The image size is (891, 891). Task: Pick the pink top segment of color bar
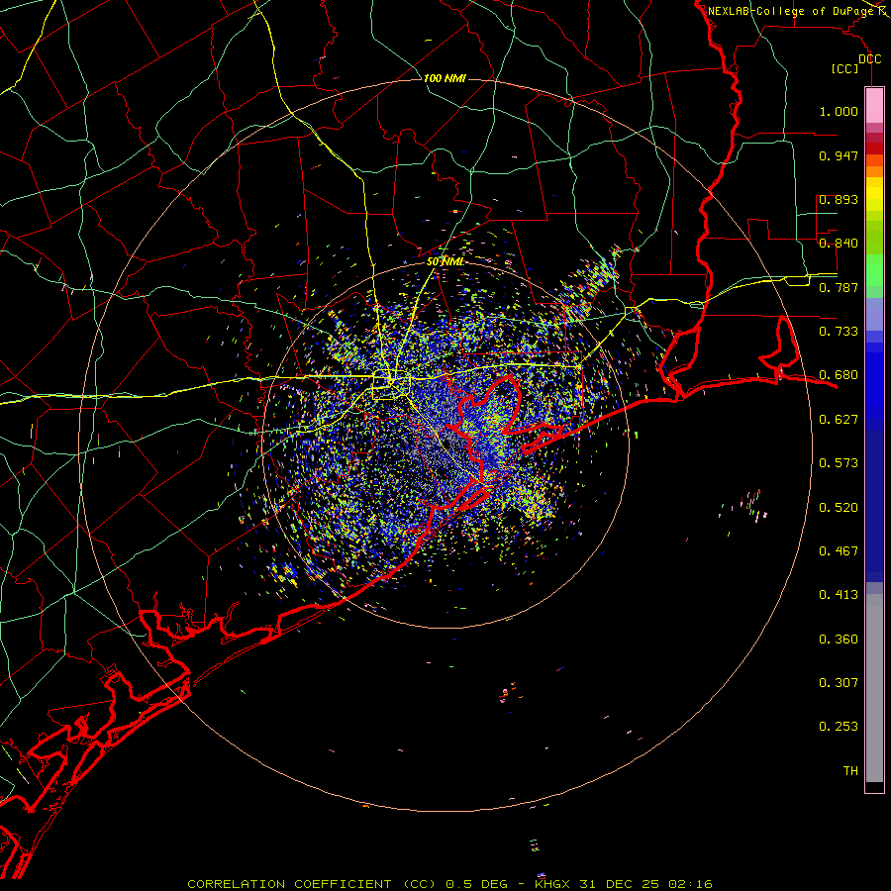point(874,106)
